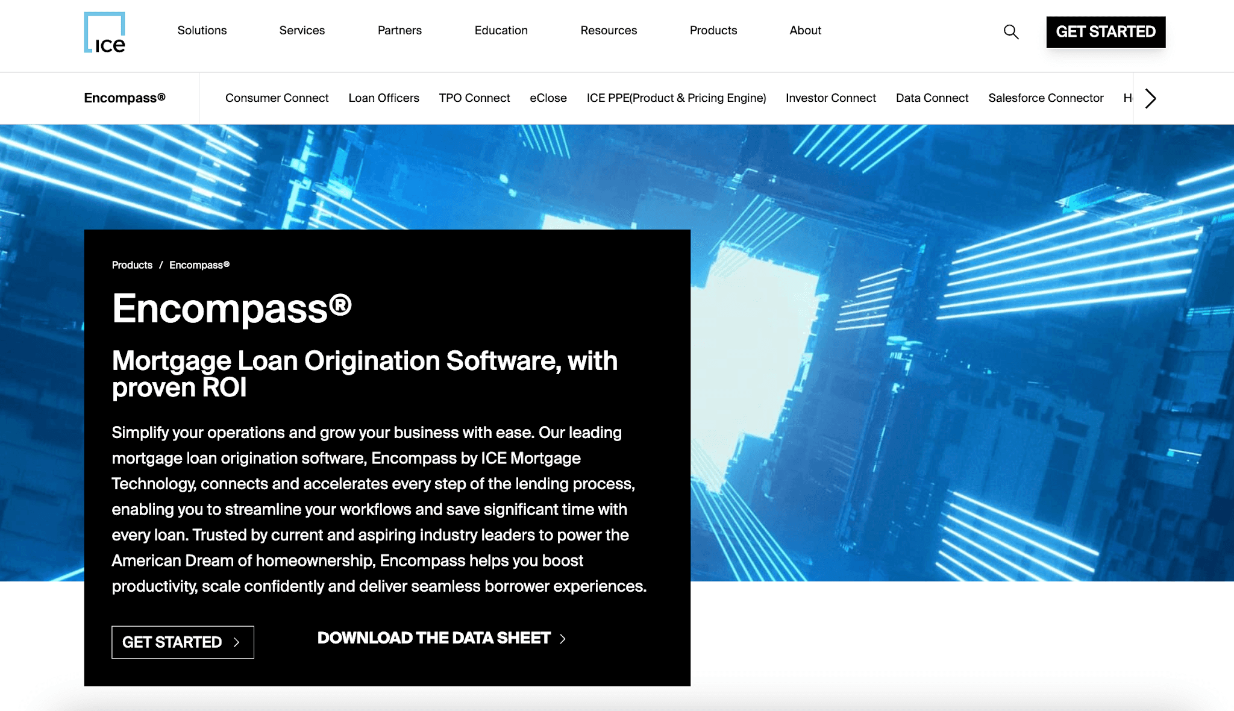
Task: Go to the TPO Connect tab
Action: [474, 98]
